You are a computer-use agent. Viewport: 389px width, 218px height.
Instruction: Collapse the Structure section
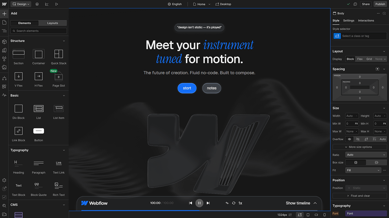tap(64, 41)
